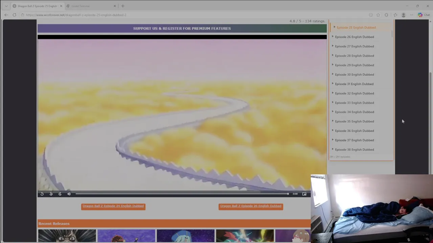Select Episode 31 English Dubbed in the list
The height and width of the screenshot is (243, 433).
354,84
